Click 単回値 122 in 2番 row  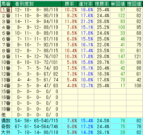click(122, 15)
